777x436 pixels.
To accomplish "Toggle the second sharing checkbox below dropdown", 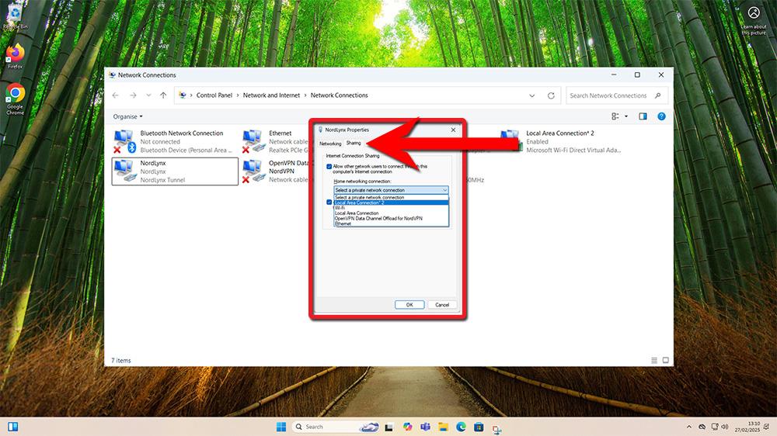I will pyautogui.click(x=329, y=202).
